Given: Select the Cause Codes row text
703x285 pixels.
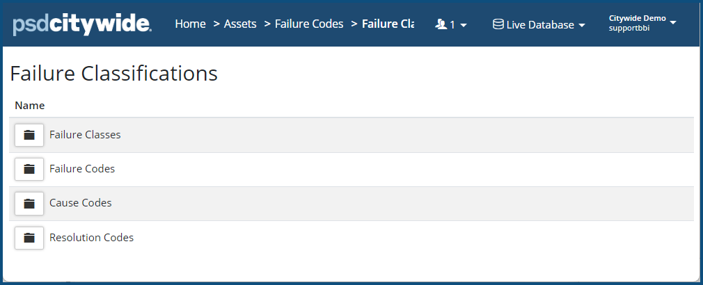Looking at the screenshot, I should point(81,203).
